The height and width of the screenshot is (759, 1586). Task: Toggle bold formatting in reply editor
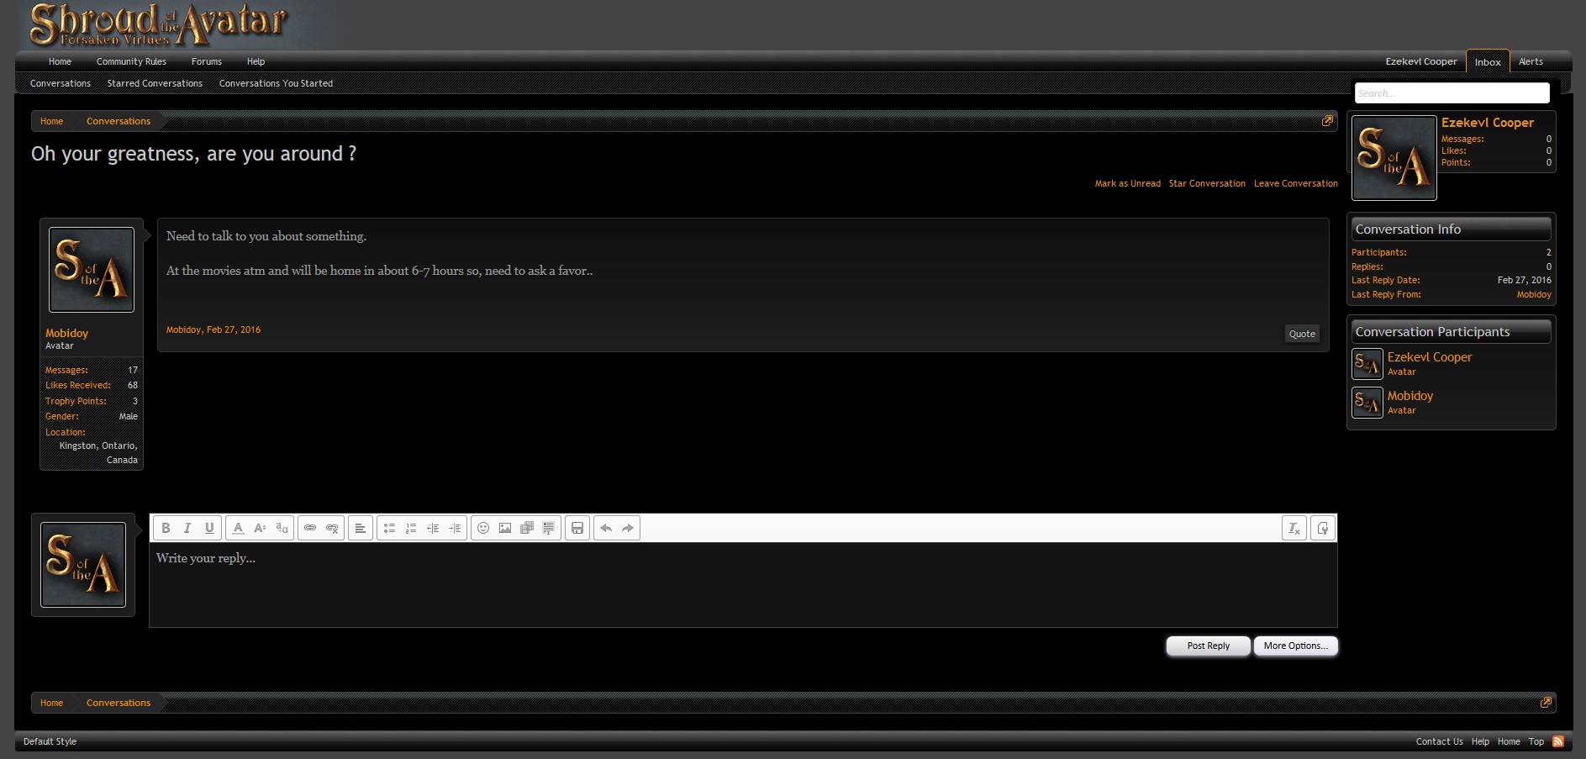(166, 528)
